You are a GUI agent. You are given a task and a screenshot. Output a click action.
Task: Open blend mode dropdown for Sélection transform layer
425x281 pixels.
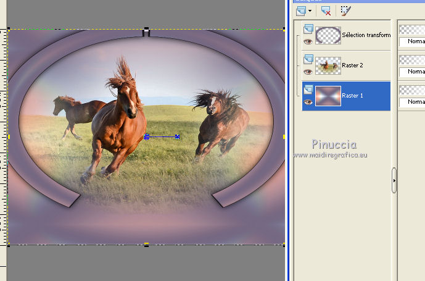tap(412, 41)
